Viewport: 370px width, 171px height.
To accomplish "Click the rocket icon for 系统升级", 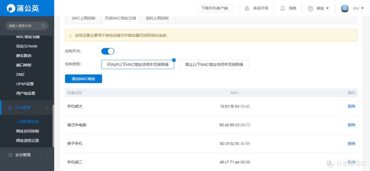I will pyautogui.click(x=247, y=8).
